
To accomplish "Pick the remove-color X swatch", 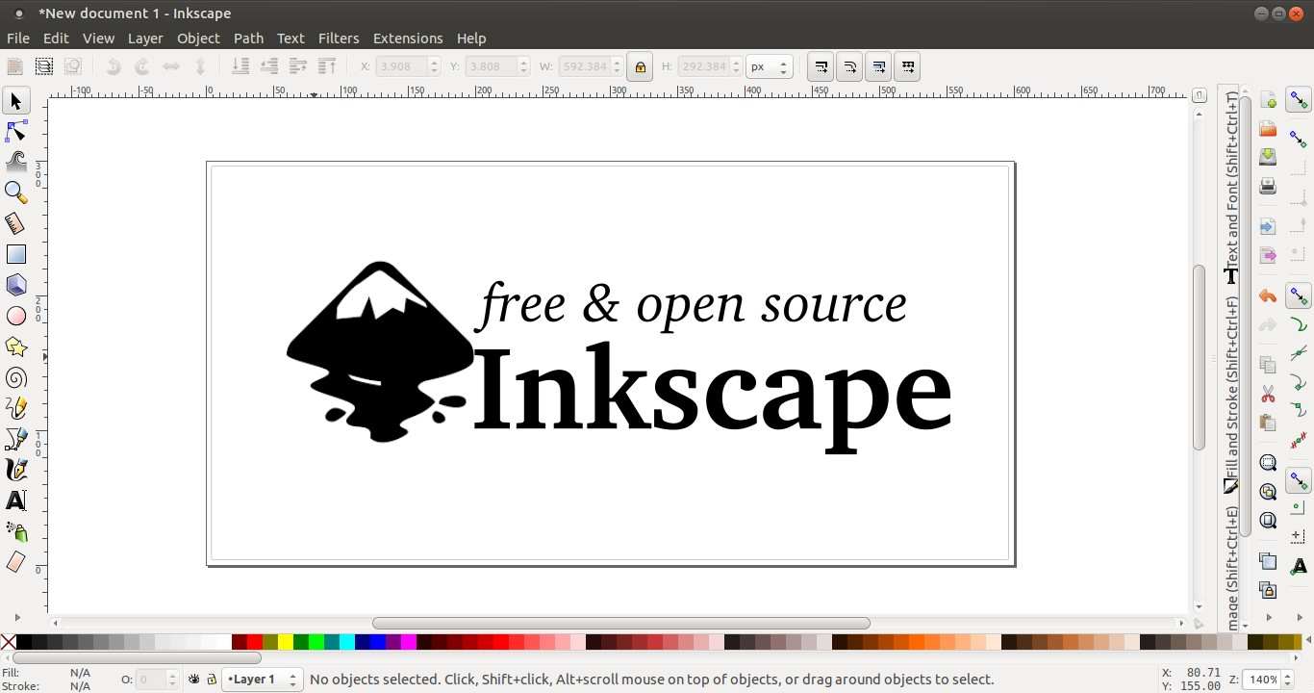I will 9,642.
